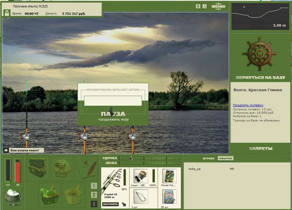Screen dimensions: 292x210
Task: Click the location title Волга. Красная Глинка
Action: tap(258, 90)
